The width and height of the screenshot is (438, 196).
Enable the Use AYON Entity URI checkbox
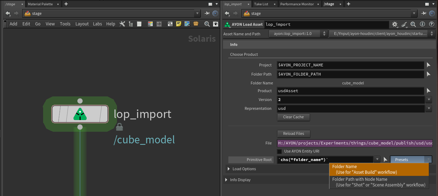click(x=280, y=151)
